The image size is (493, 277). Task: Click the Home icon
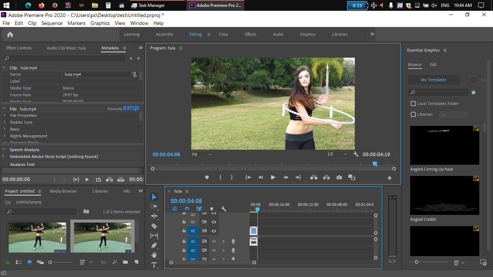[10, 35]
